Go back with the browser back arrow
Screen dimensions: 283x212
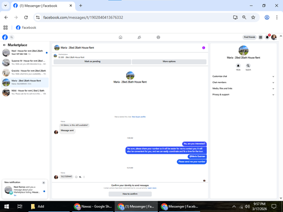tap(6, 18)
